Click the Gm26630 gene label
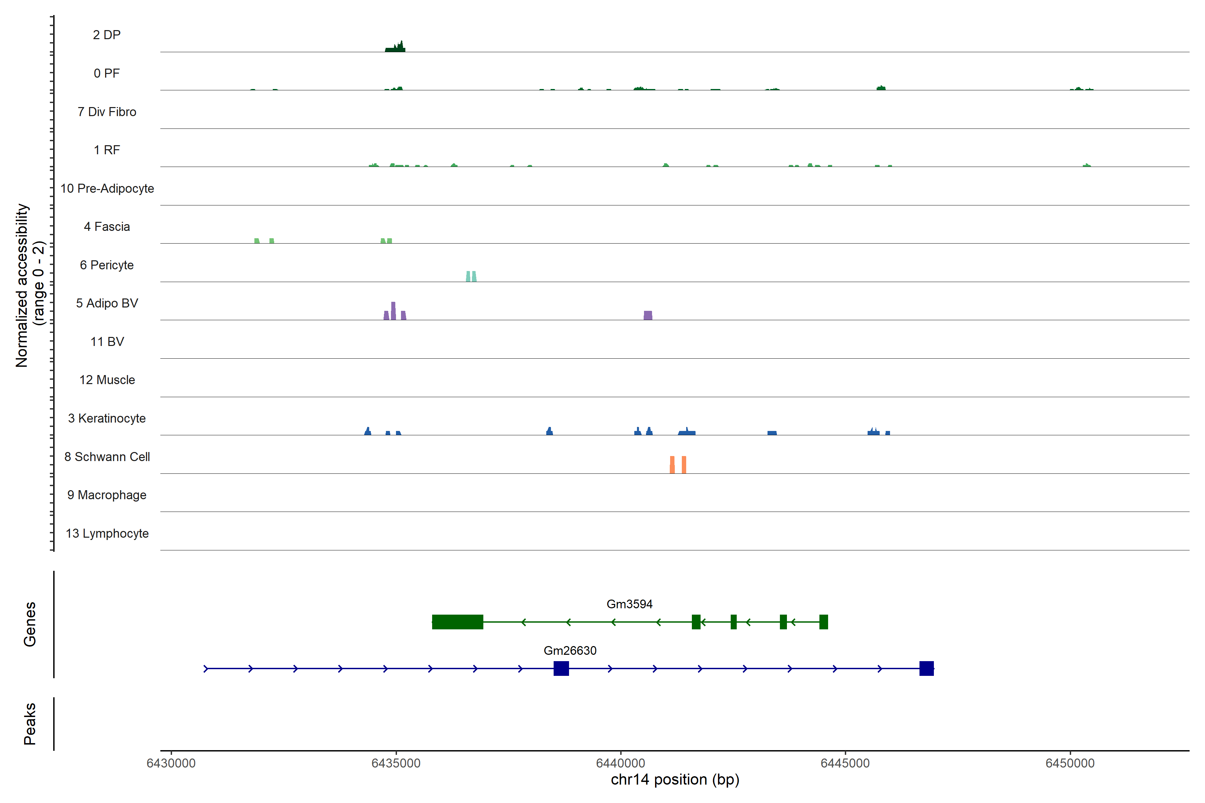Viewport: 1205px width, 803px height. (570, 650)
